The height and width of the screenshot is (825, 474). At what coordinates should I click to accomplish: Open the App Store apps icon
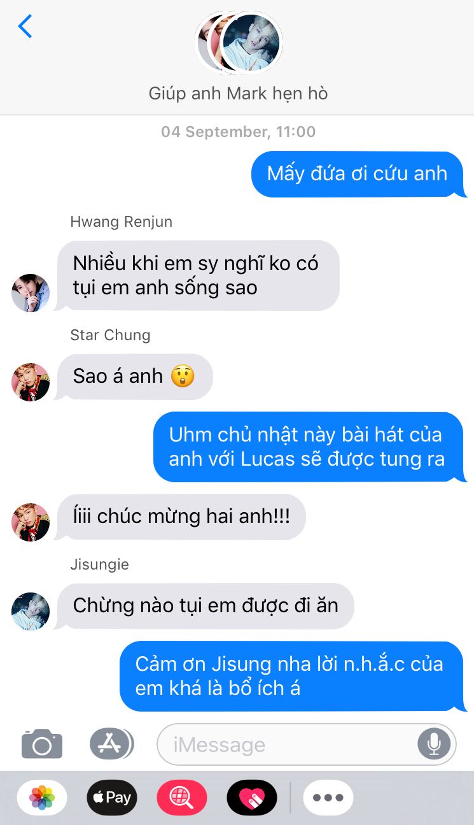click(x=111, y=743)
